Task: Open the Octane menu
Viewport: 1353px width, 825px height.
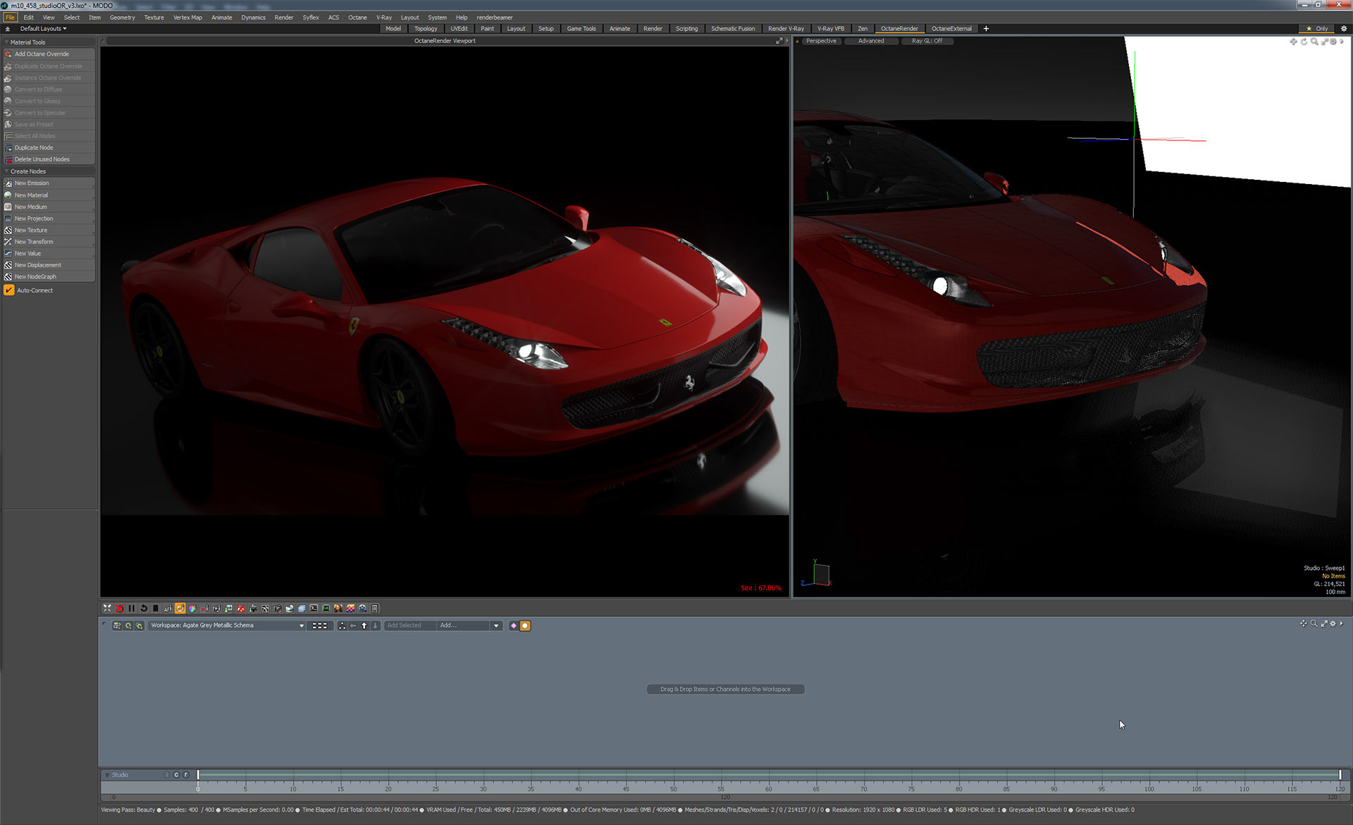Action: point(357,18)
